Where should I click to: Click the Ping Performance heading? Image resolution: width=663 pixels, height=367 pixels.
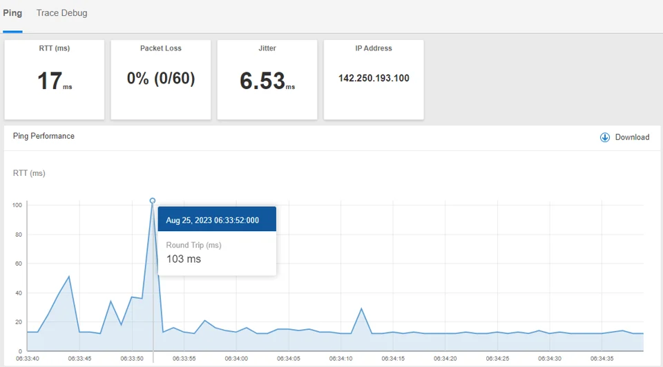coord(44,136)
